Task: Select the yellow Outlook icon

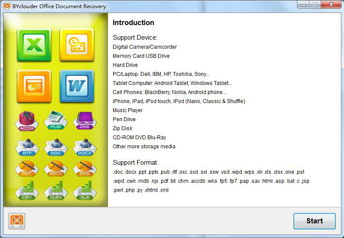Action: click(x=76, y=45)
